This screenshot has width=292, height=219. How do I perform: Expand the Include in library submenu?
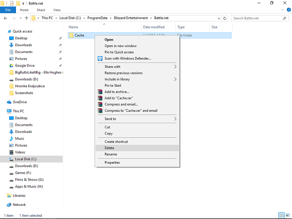tap(137, 79)
